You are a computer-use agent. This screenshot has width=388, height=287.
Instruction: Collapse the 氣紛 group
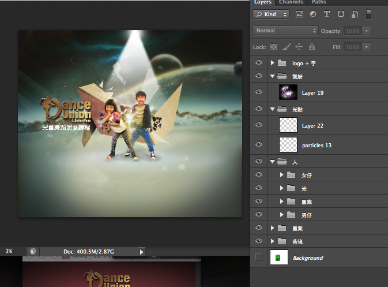point(273,76)
